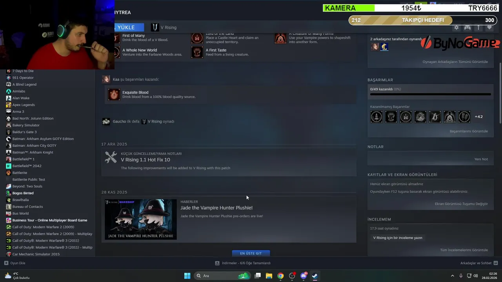Open the V Rising game settings gear
The width and height of the screenshot is (502, 282).
pyautogui.click(x=456, y=27)
